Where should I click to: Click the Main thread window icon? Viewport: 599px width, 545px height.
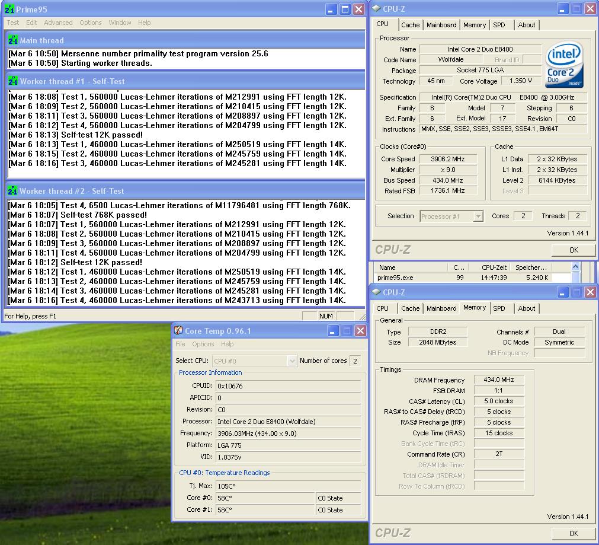[x=12, y=40]
